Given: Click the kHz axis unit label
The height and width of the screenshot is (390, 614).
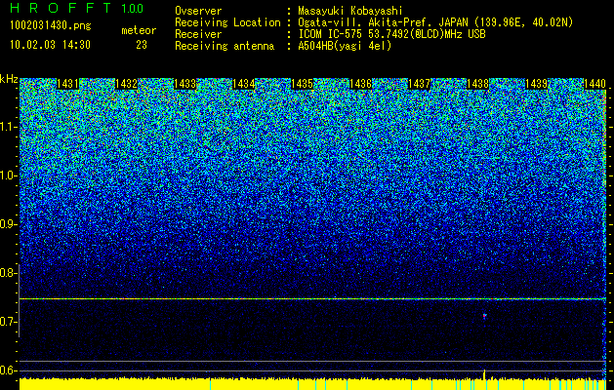Looking at the screenshot, I should pyautogui.click(x=9, y=79).
